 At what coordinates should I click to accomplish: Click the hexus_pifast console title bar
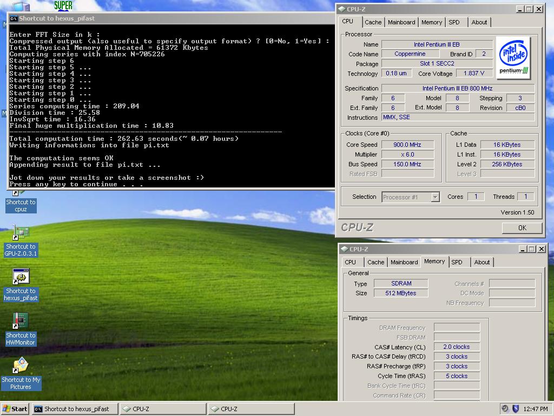point(171,19)
